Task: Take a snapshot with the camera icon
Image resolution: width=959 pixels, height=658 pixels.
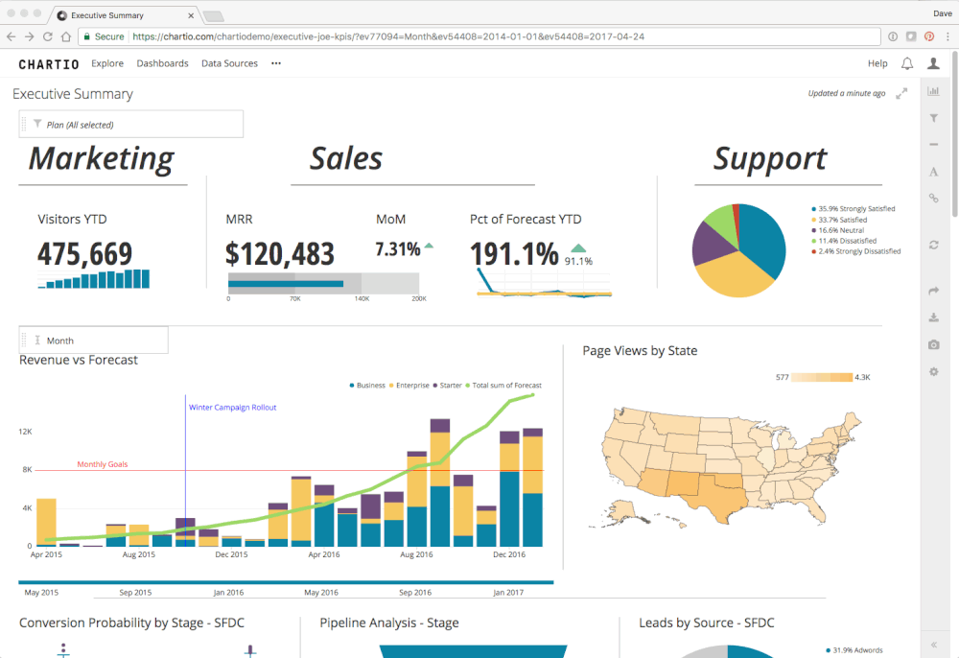Action: (933, 344)
